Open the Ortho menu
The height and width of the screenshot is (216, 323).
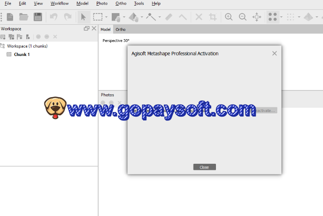click(x=121, y=3)
